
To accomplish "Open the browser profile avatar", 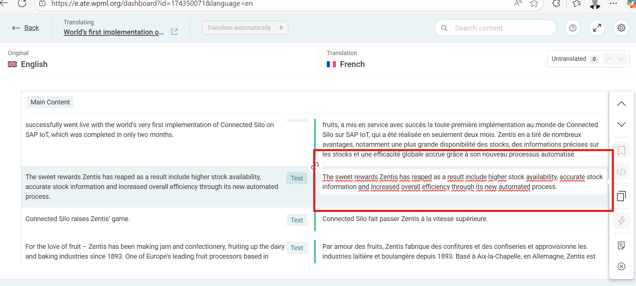I will point(595,4).
